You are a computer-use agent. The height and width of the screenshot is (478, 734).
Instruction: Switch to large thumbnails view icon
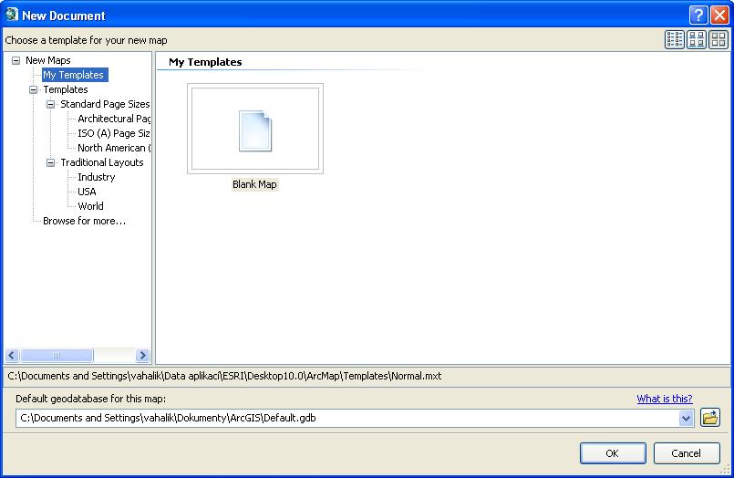click(x=718, y=40)
